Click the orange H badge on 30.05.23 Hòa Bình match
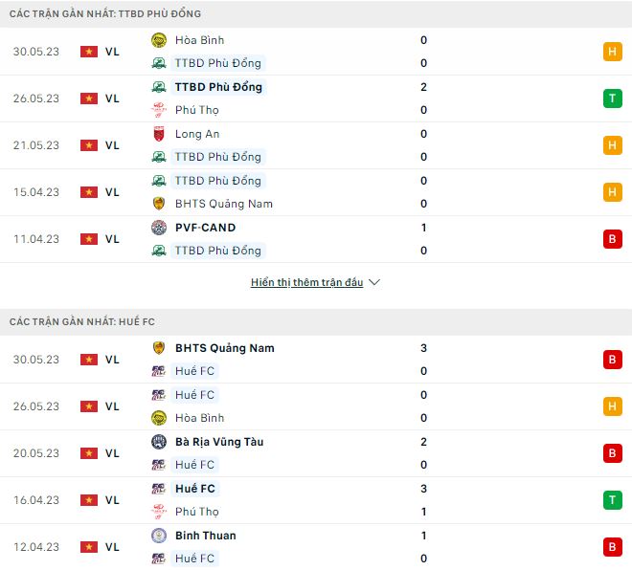Viewport: 632px width, 570px height. point(612,52)
